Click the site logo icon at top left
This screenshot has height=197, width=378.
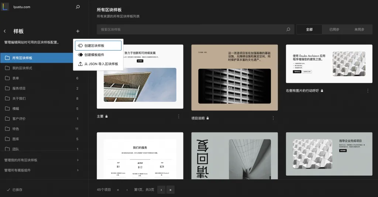[5, 6]
